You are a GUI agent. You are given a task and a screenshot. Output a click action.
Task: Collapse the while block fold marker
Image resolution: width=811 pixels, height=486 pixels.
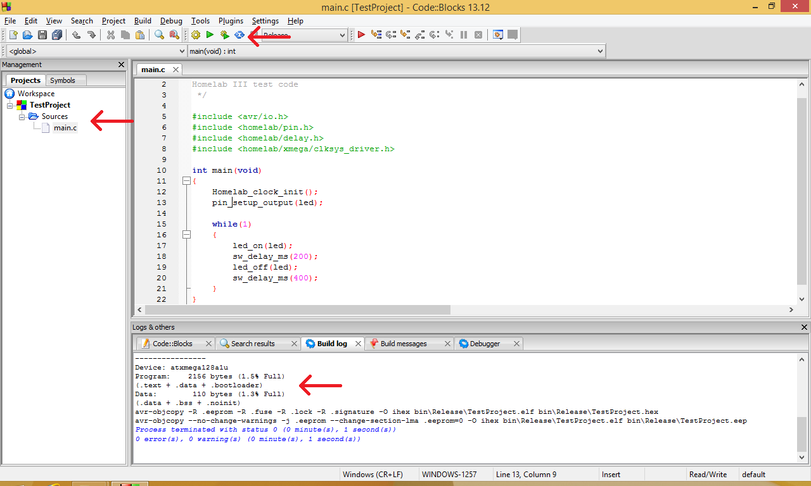[x=186, y=235]
